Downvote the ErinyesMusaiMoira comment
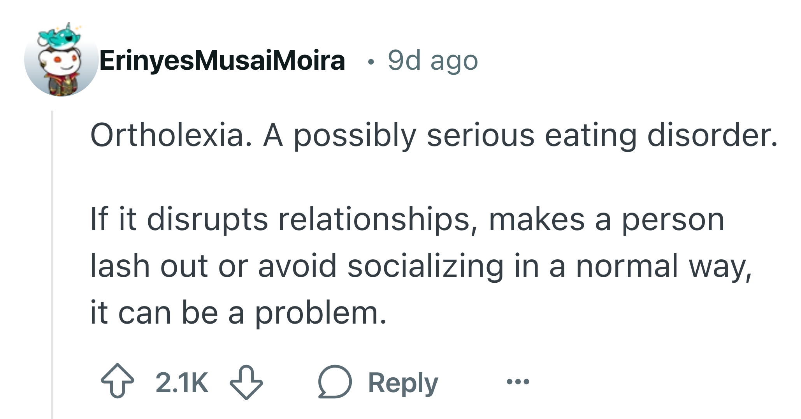 point(246,382)
